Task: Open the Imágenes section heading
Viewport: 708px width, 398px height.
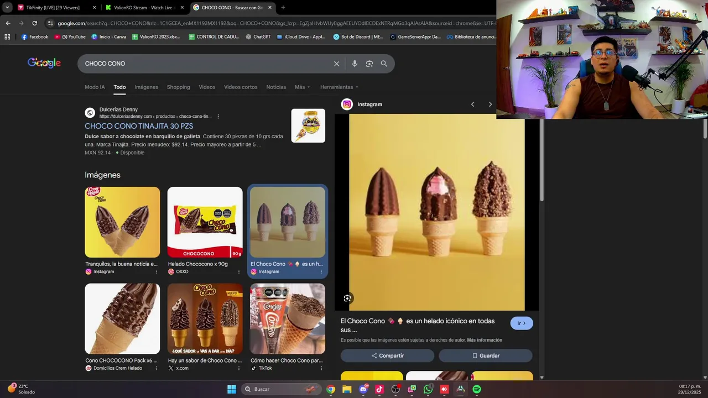Action: coord(102,175)
